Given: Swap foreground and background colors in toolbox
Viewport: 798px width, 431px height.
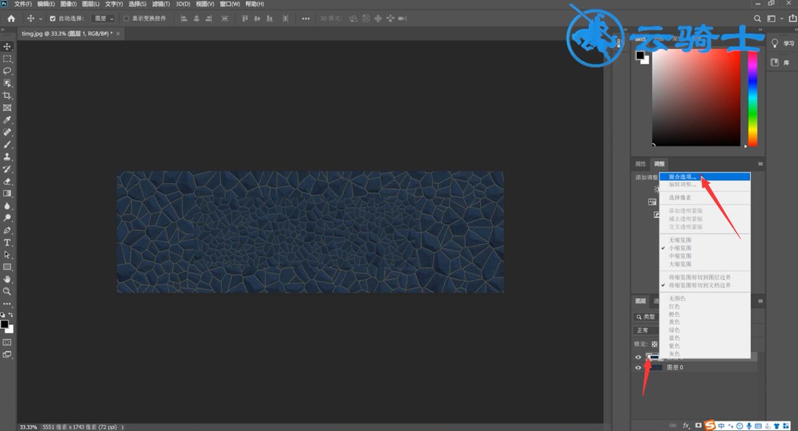Looking at the screenshot, I should [11, 315].
